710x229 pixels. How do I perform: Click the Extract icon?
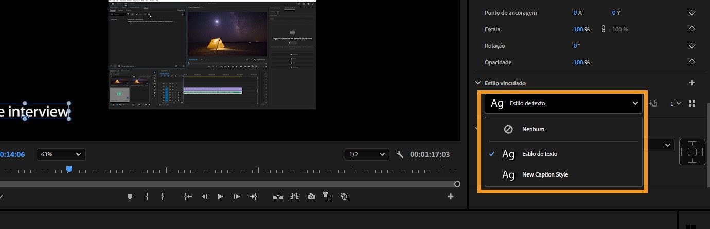pos(295,196)
